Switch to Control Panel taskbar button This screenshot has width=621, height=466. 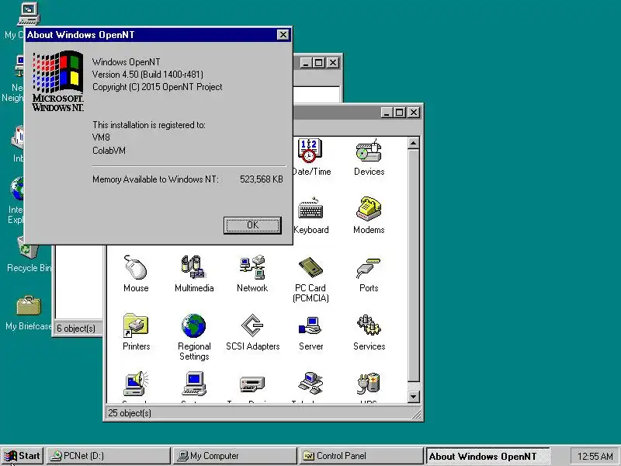pos(361,456)
